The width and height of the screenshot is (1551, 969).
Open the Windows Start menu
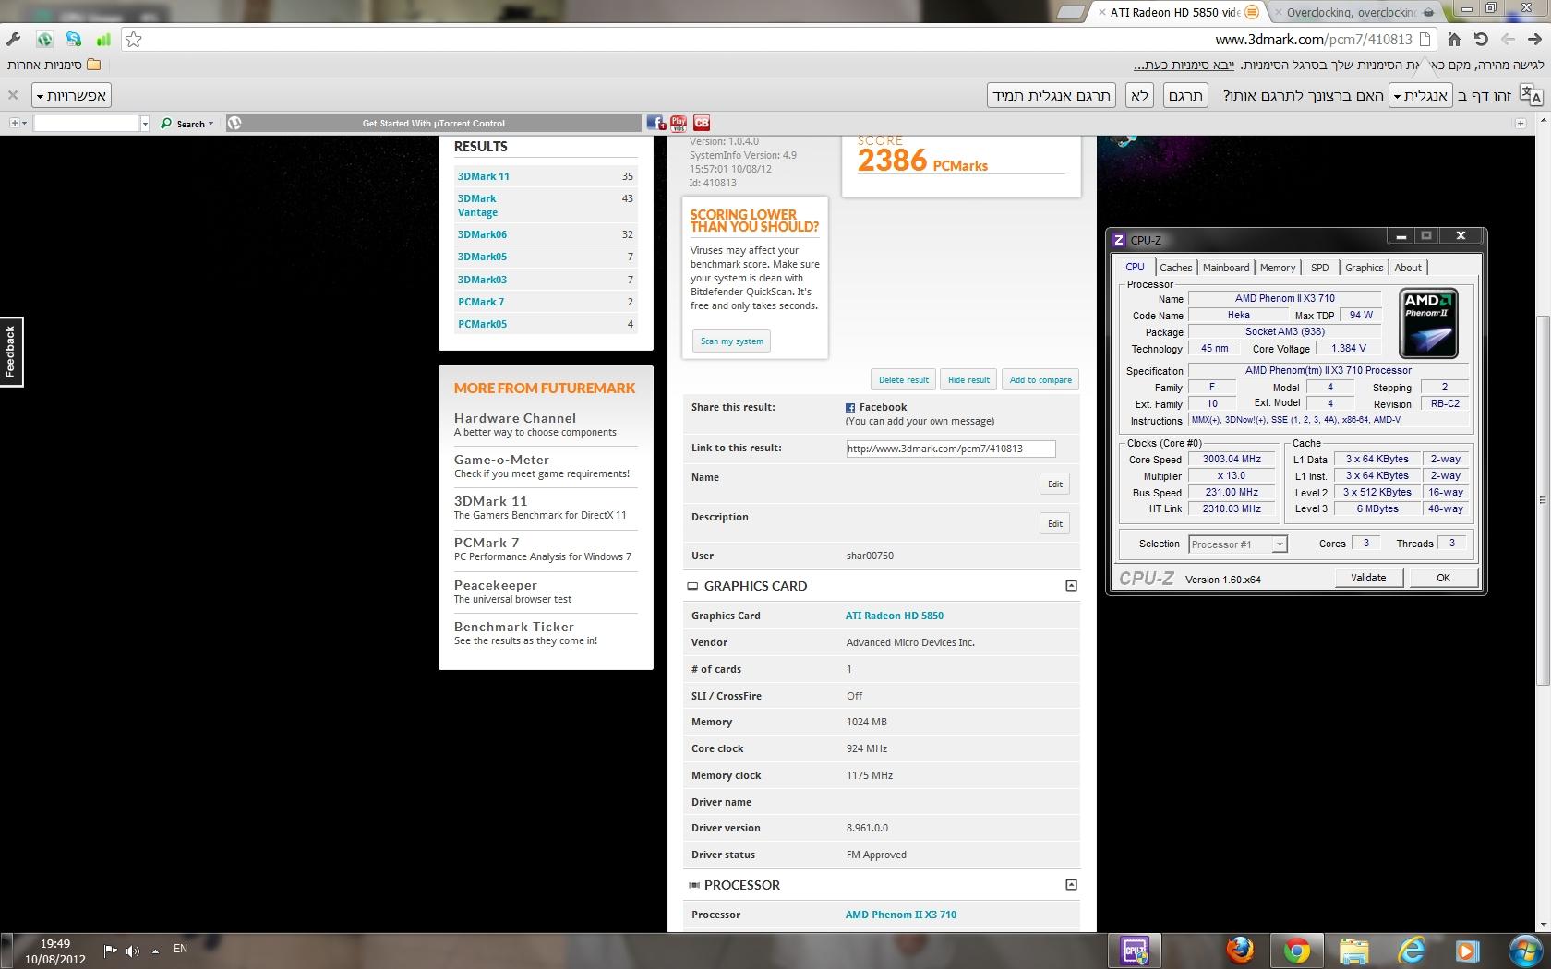click(1524, 950)
